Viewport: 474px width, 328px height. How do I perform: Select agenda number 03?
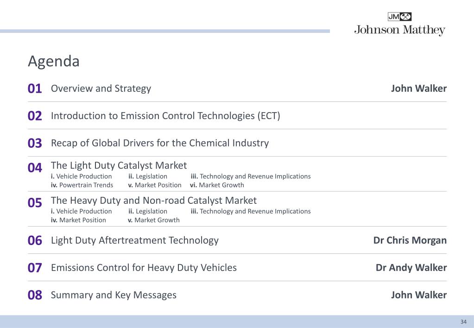[x=34, y=143]
